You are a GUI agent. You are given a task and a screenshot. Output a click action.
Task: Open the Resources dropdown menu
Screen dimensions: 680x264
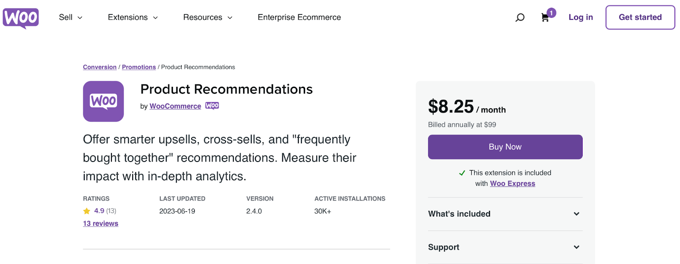pyautogui.click(x=207, y=17)
